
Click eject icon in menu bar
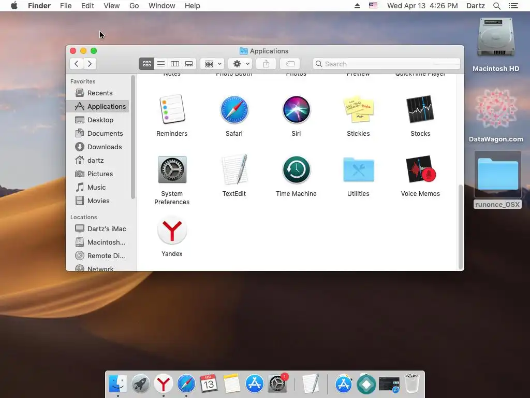(x=357, y=6)
